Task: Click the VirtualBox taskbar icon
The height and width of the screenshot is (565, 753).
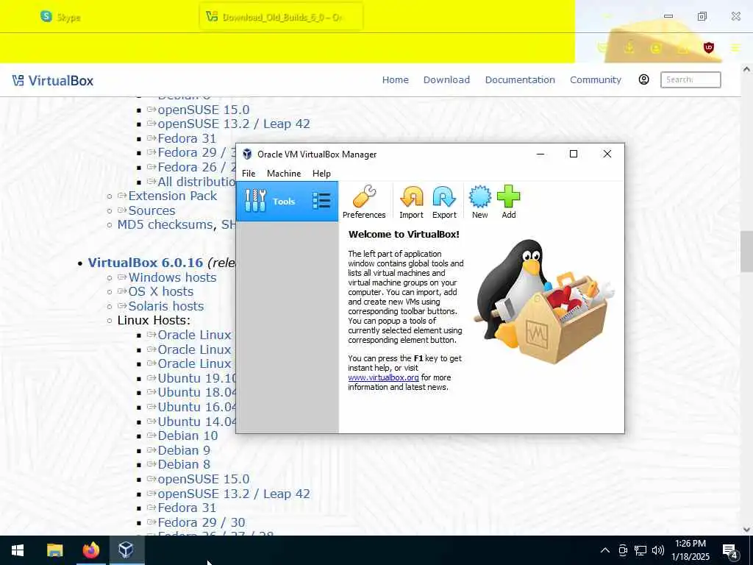Action: pos(126,550)
